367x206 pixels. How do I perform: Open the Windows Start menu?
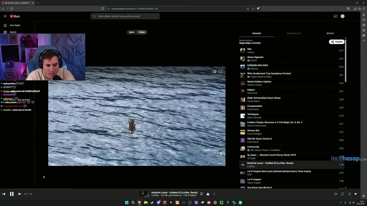point(127,203)
